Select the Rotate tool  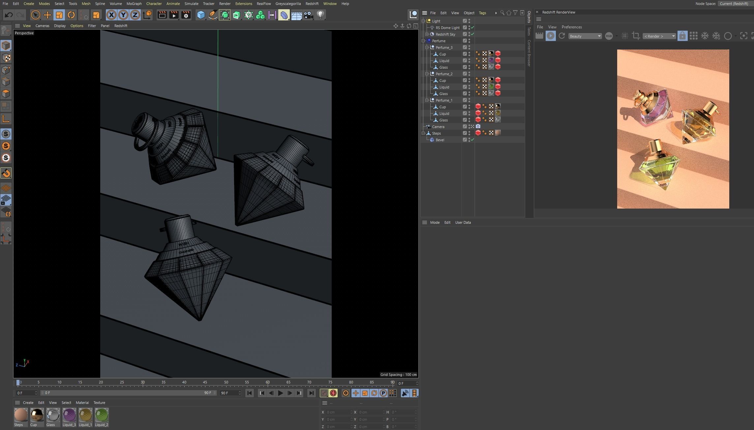click(x=71, y=15)
